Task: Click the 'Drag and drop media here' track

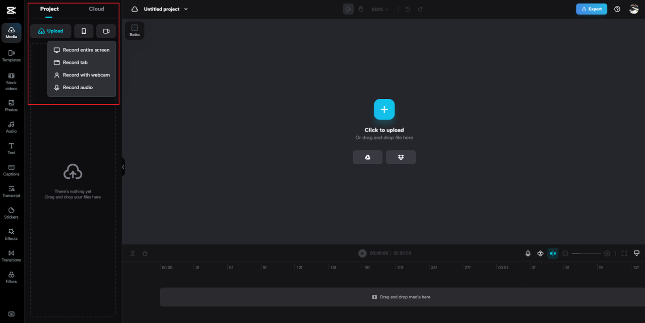Action: [403, 297]
